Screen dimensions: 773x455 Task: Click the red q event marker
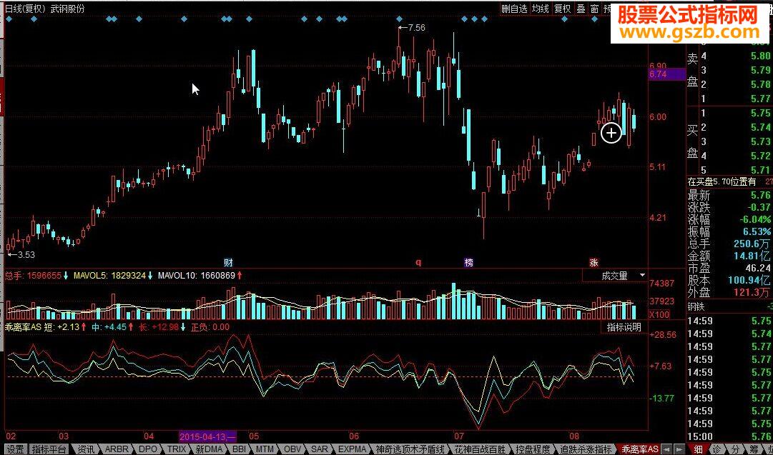[x=419, y=262]
